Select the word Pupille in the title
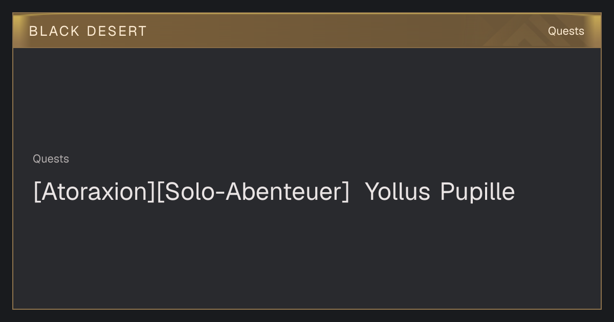This screenshot has height=322, width=614. coord(477,192)
